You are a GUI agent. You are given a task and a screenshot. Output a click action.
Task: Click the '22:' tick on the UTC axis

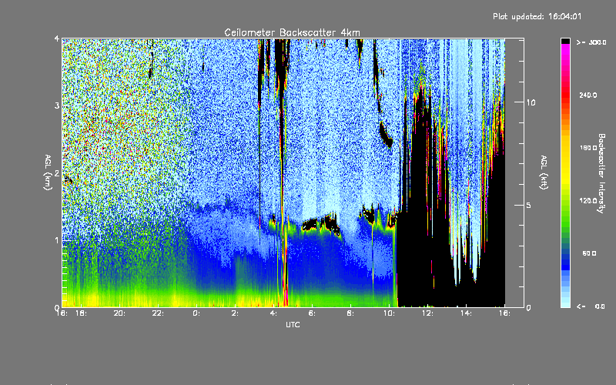(x=159, y=313)
